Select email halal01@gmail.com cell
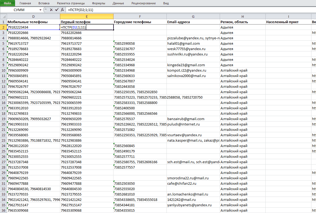This screenshot has width=316, height=213. coord(193,43)
